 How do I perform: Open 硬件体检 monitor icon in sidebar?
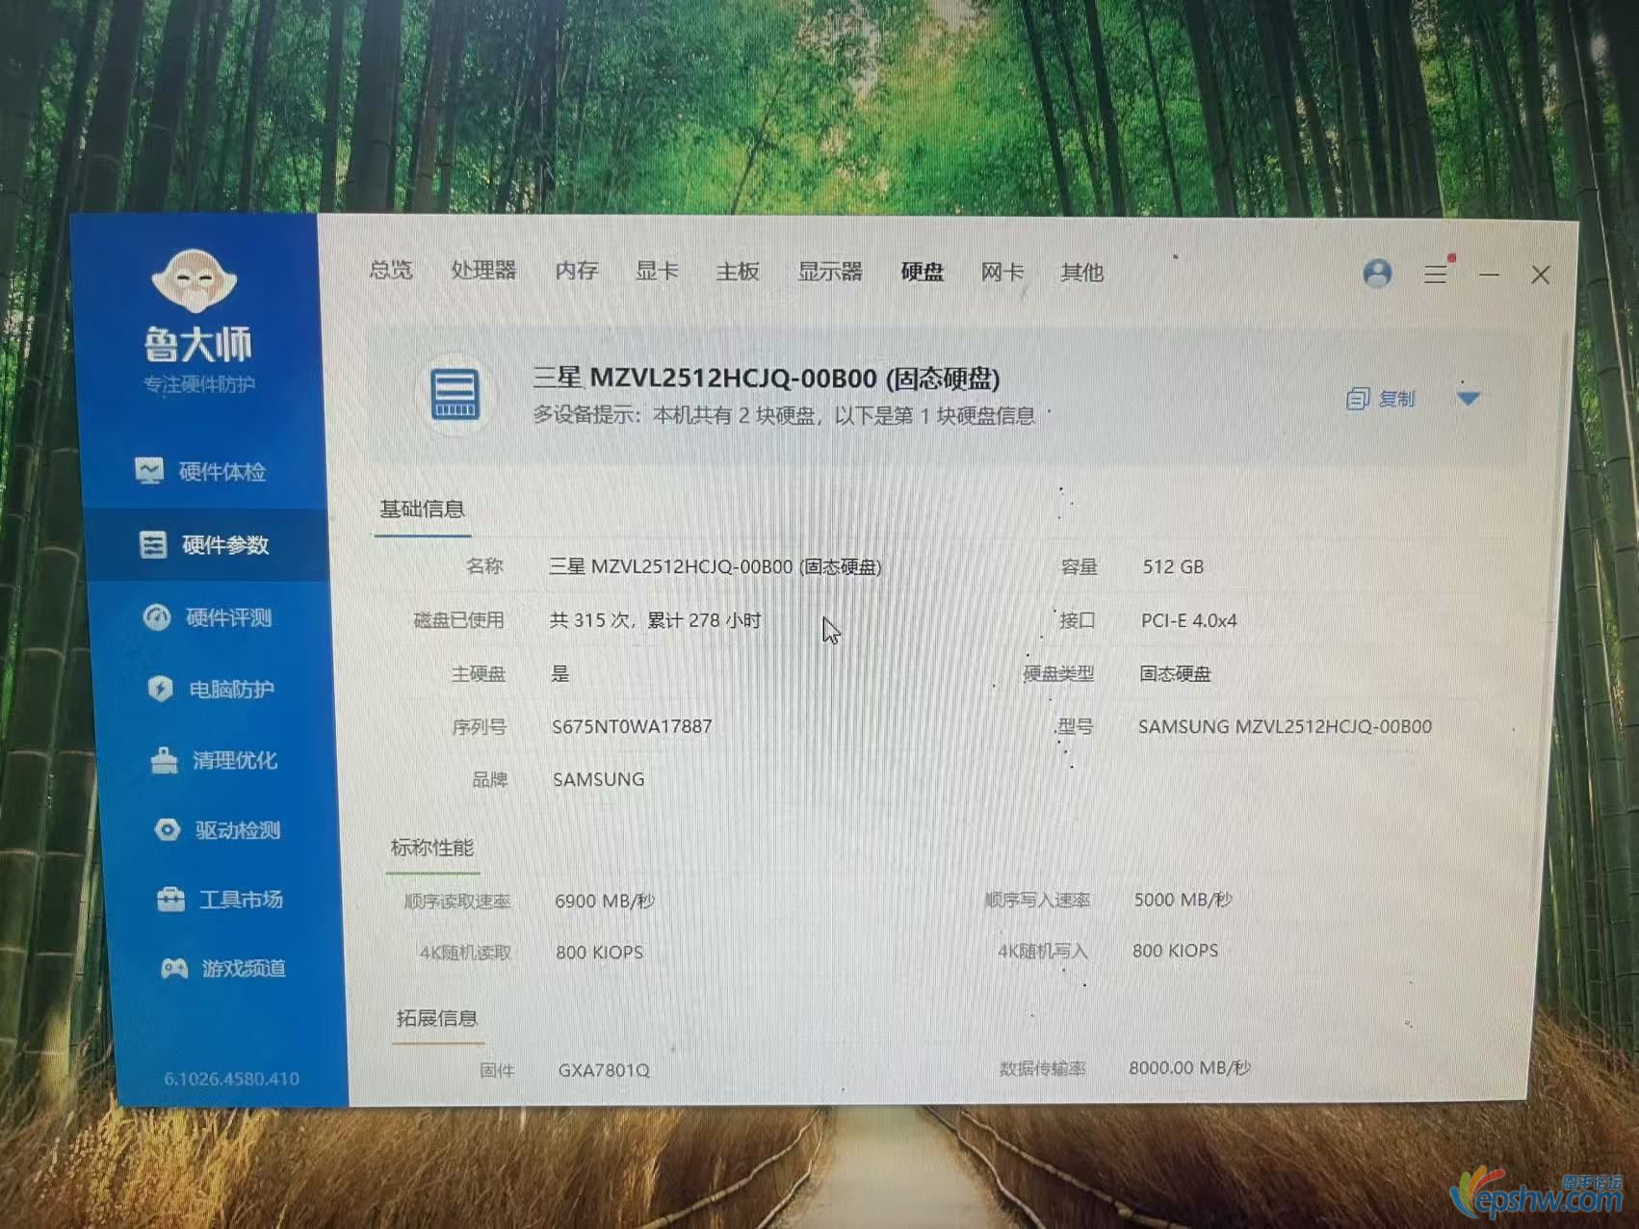click(149, 470)
